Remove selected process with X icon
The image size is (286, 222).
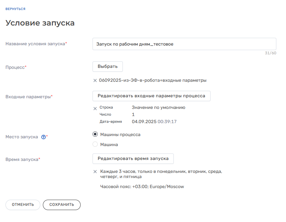tap(95, 80)
